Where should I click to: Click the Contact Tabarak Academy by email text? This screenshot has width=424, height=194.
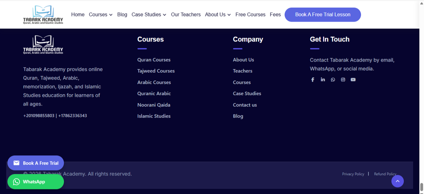click(x=352, y=64)
